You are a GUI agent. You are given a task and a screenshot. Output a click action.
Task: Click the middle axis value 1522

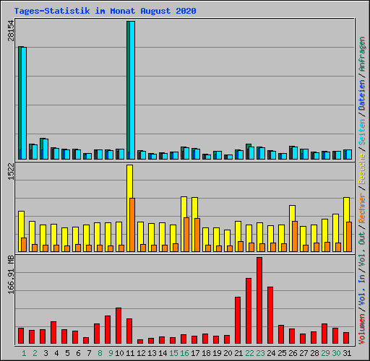(11, 172)
